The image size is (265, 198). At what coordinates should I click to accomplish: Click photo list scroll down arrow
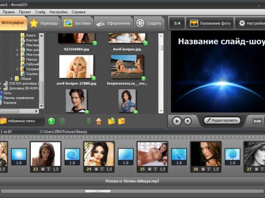tap(161, 111)
